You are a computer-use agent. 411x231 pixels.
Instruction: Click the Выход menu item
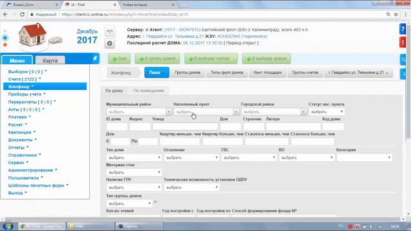17,193
